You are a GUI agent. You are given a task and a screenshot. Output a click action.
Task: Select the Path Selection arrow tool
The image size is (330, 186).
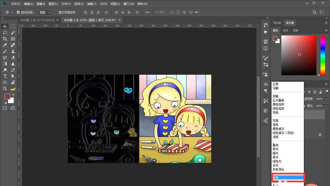point(13,76)
